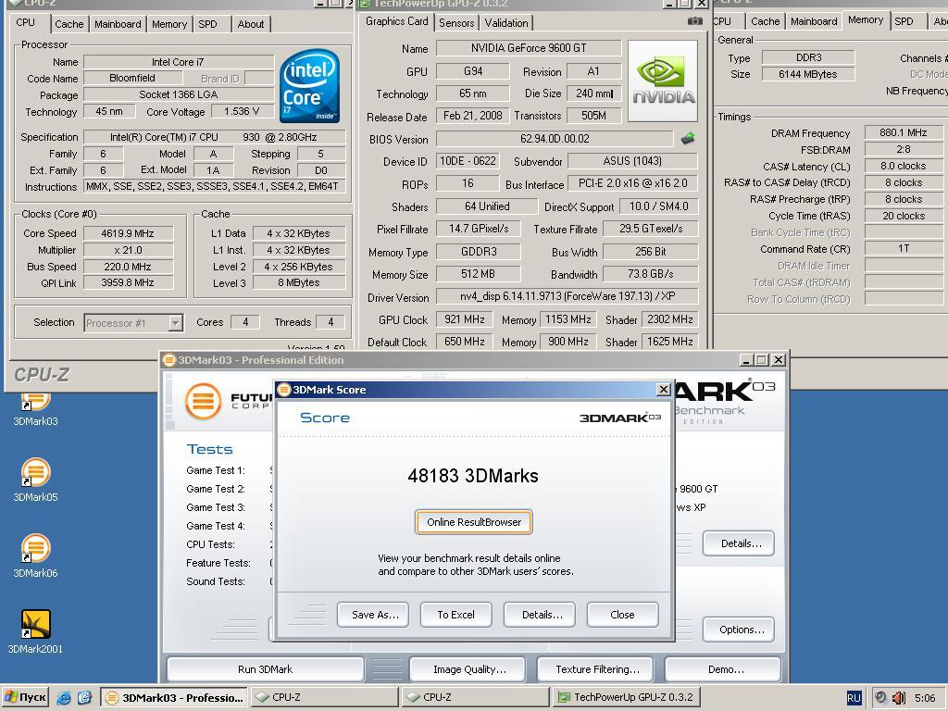
Task: Click the Online ResultBrowser button
Action: [473, 522]
